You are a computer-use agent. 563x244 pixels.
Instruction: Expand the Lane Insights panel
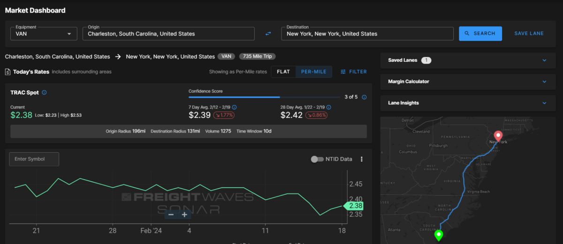pyautogui.click(x=544, y=103)
